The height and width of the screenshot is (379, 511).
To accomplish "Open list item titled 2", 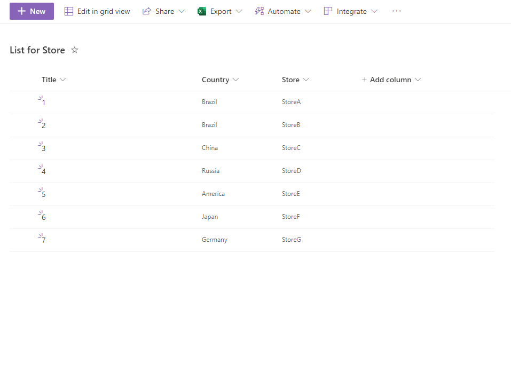I will pyautogui.click(x=44, y=125).
